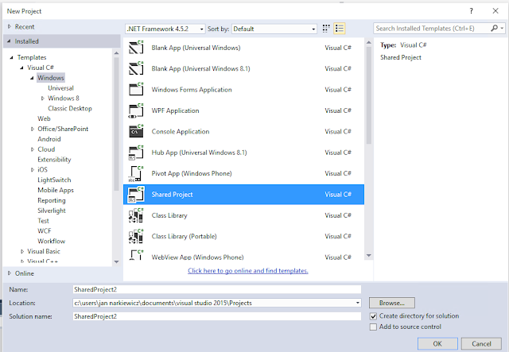Open the Sort by Default dropdown

click(x=274, y=29)
